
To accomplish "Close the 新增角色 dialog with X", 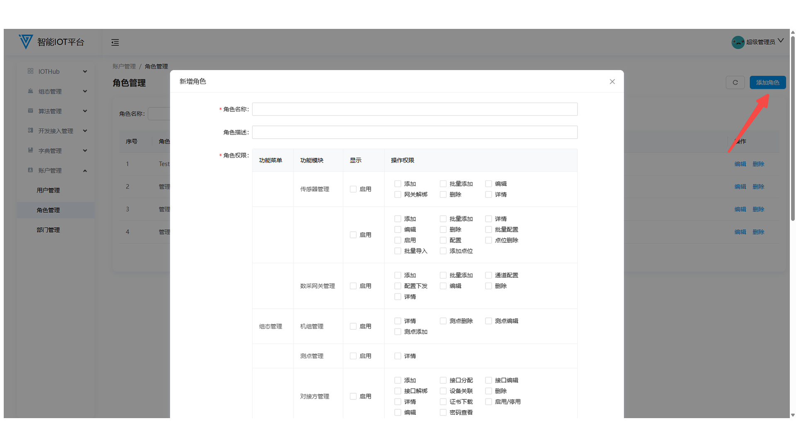I will [x=612, y=82].
